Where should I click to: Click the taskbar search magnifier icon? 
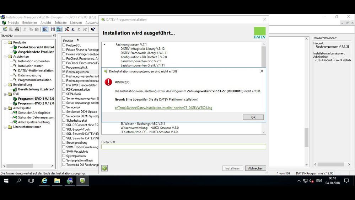tap(19, 180)
